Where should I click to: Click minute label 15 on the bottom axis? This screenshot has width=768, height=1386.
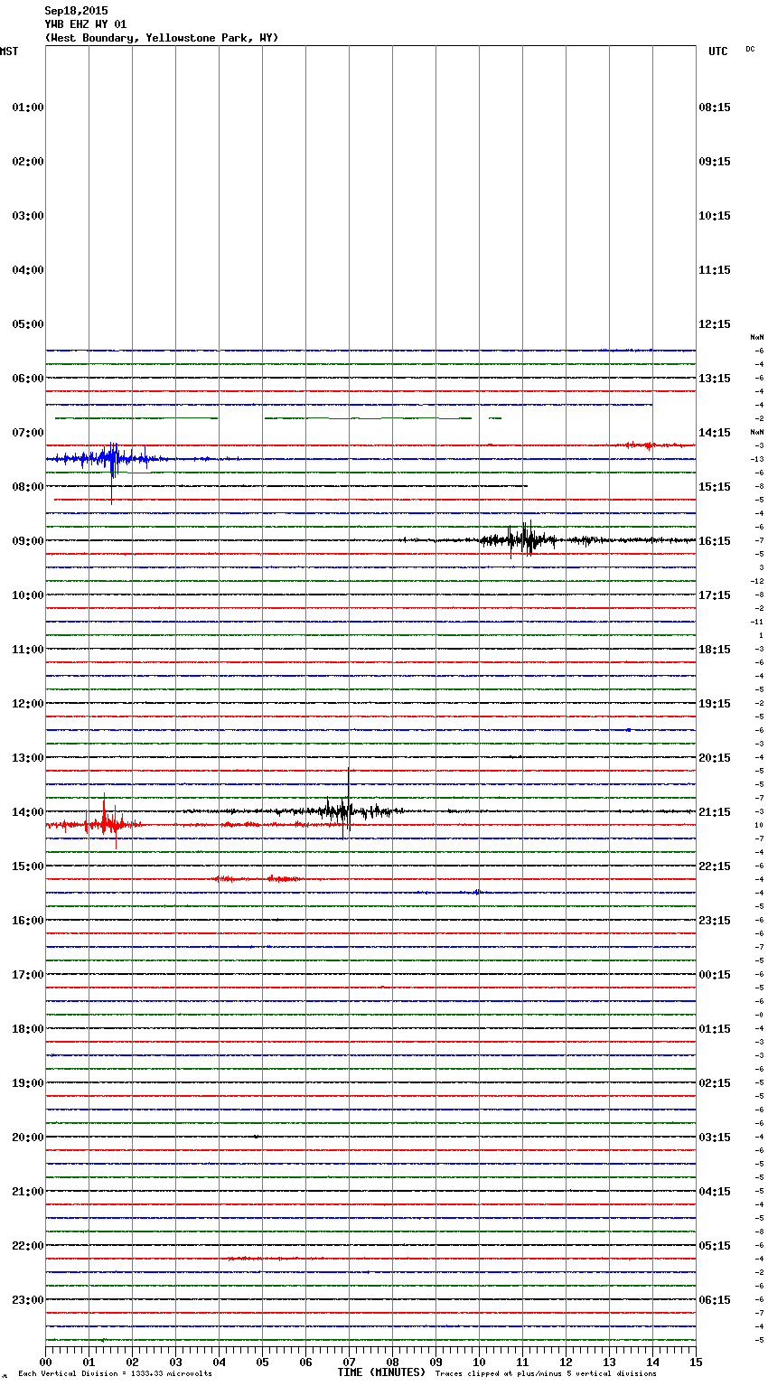point(696,1362)
